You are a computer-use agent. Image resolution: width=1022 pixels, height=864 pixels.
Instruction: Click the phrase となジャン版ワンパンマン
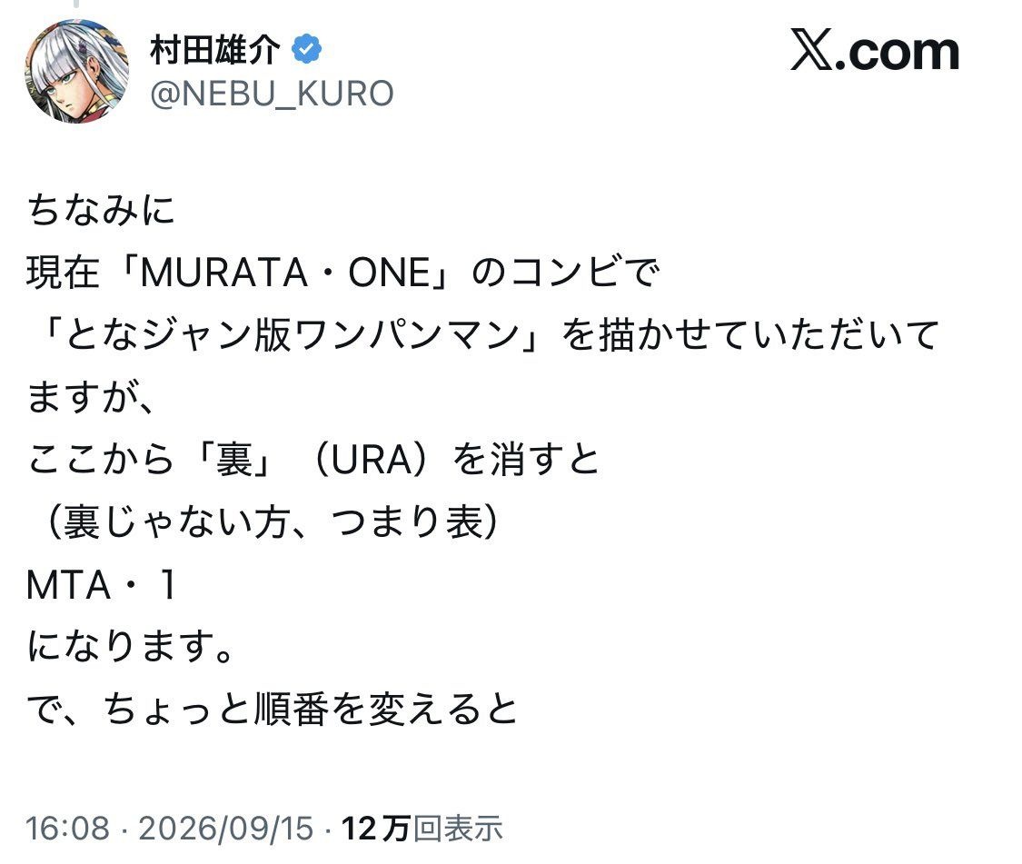292,335
